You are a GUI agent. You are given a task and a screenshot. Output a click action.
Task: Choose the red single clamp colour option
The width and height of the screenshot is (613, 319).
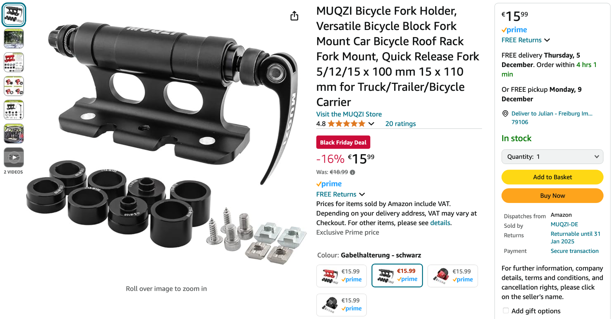(453, 276)
